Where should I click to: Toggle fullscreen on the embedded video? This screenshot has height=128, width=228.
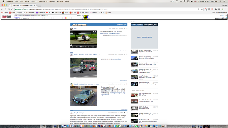[96, 47]
